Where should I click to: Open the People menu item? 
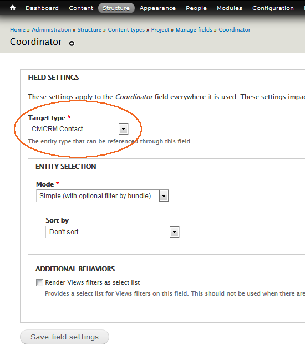point(196,8)
